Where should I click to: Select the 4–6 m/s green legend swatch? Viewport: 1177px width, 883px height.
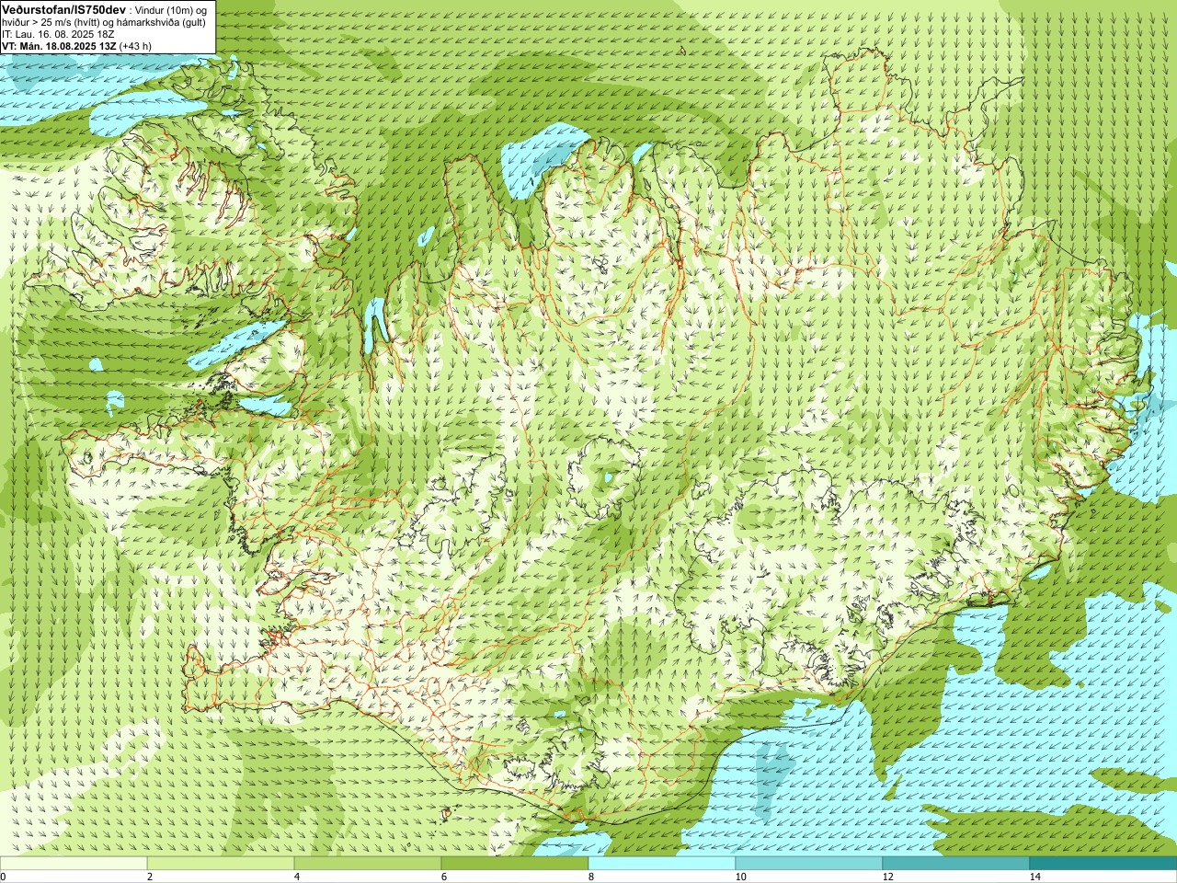point(368,864)
